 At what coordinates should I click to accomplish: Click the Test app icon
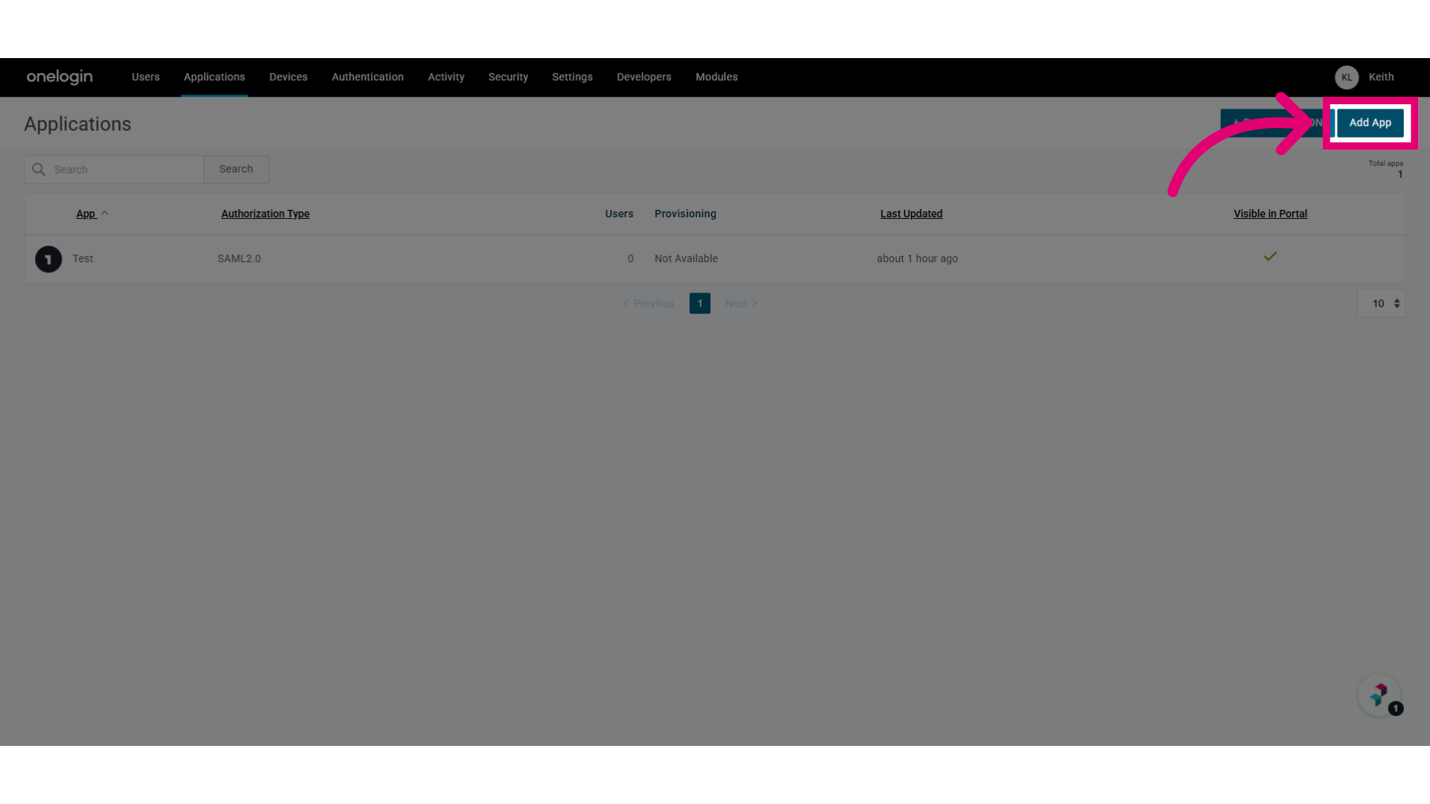pyautogui.click(x=48, y=259)
